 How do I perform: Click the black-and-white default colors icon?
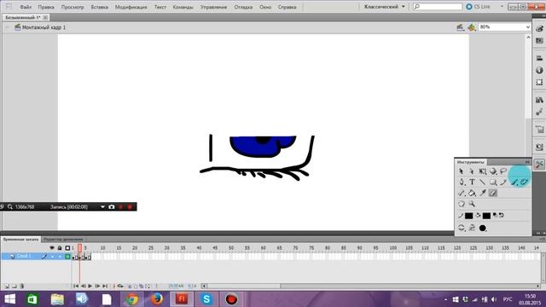click(x=495, y=215)
